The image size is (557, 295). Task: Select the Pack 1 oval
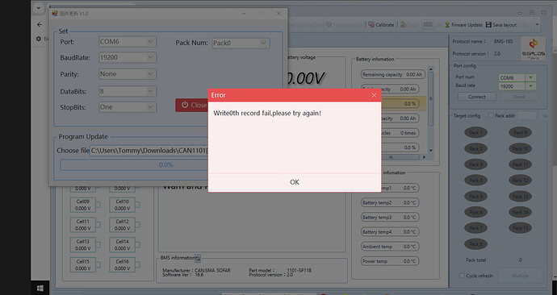tap(475, 133)
